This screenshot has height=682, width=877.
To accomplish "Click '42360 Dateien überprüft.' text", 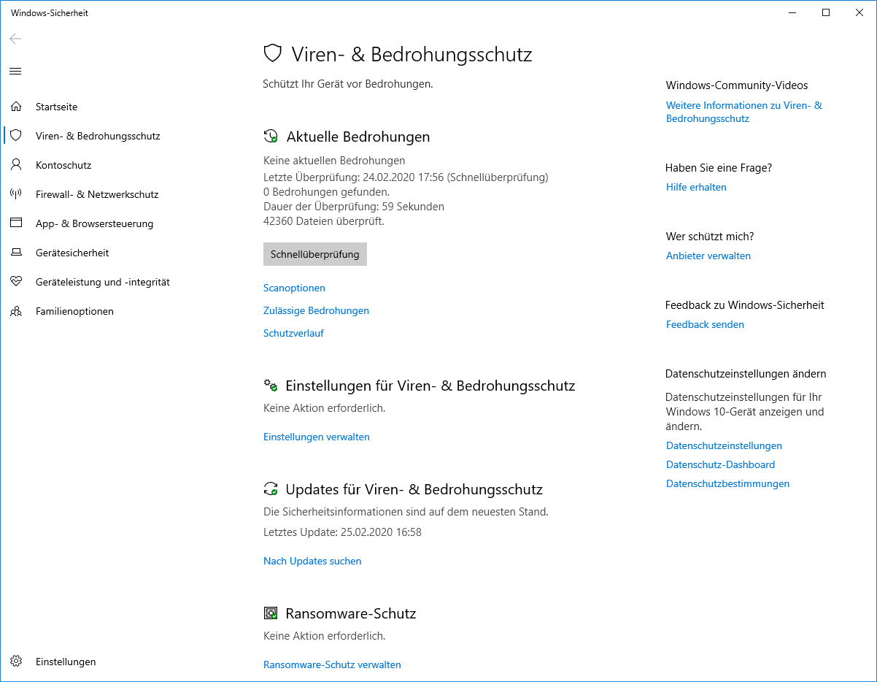I will [324, 221].
